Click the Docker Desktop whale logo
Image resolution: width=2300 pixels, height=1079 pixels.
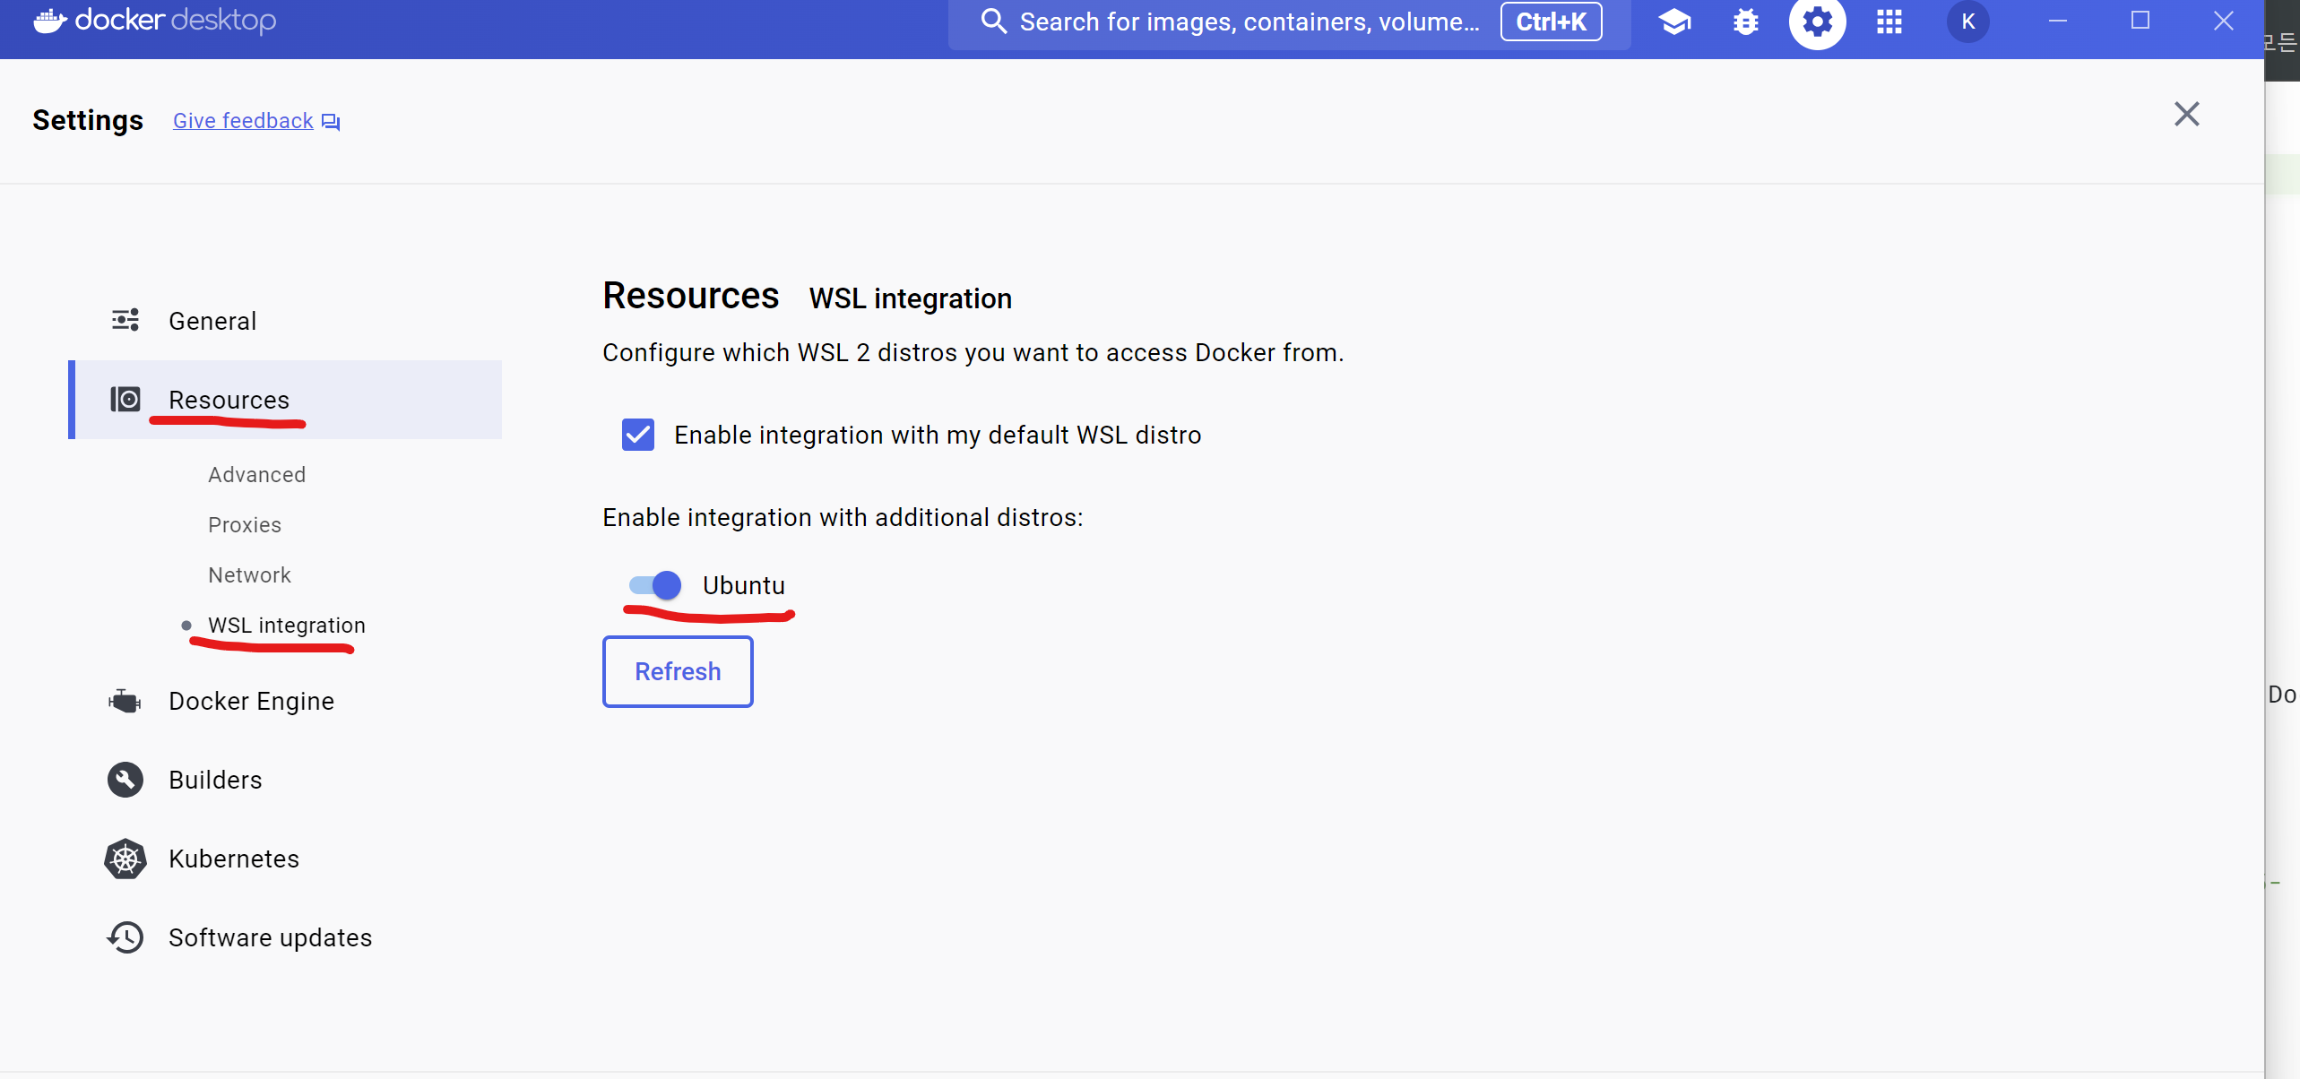click(50, 20)
